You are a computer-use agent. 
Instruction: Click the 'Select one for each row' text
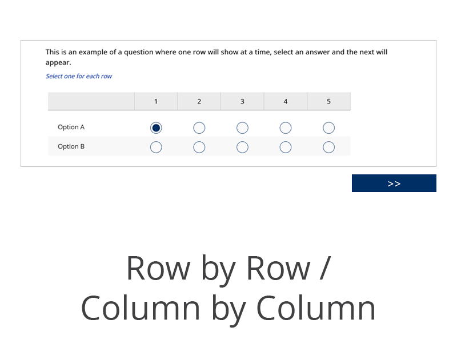click(79, 77)
